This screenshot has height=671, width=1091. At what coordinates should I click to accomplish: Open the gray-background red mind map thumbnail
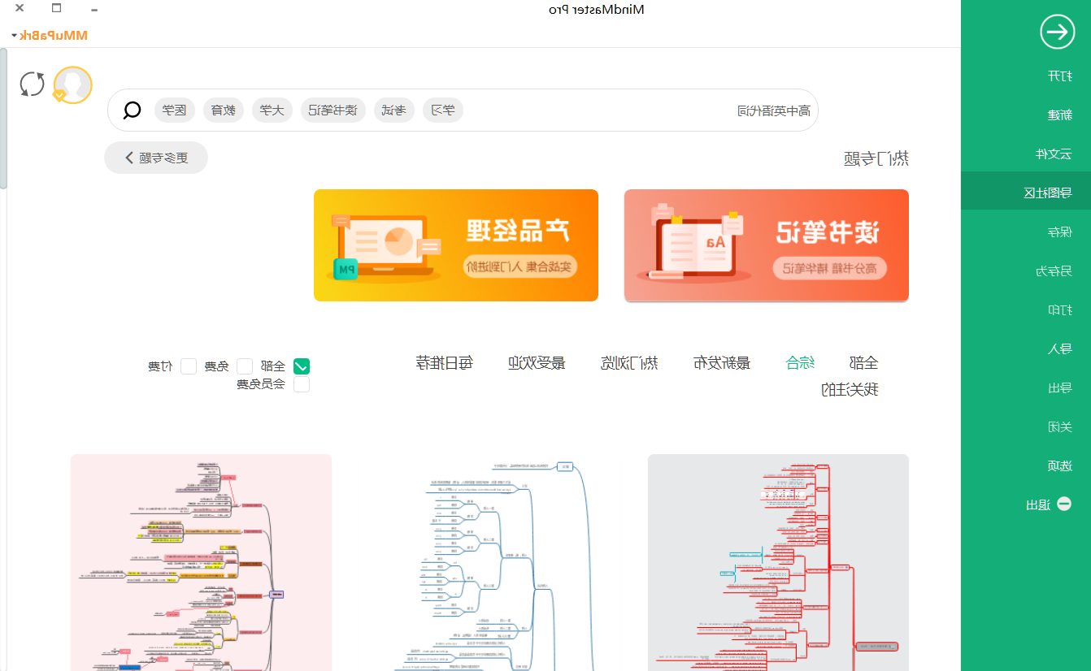click(x=778, y=562)
